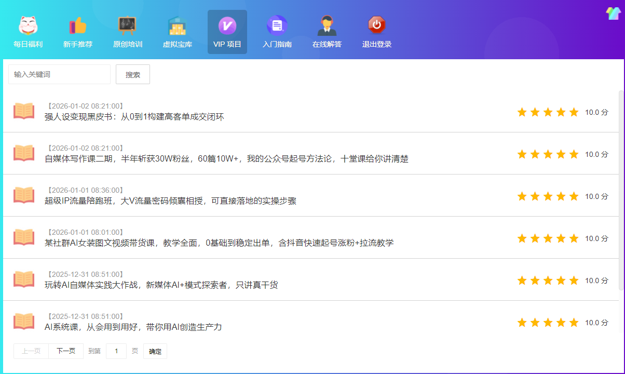Open the 每日福利 lucky cat icon

(x=28, y=25)
